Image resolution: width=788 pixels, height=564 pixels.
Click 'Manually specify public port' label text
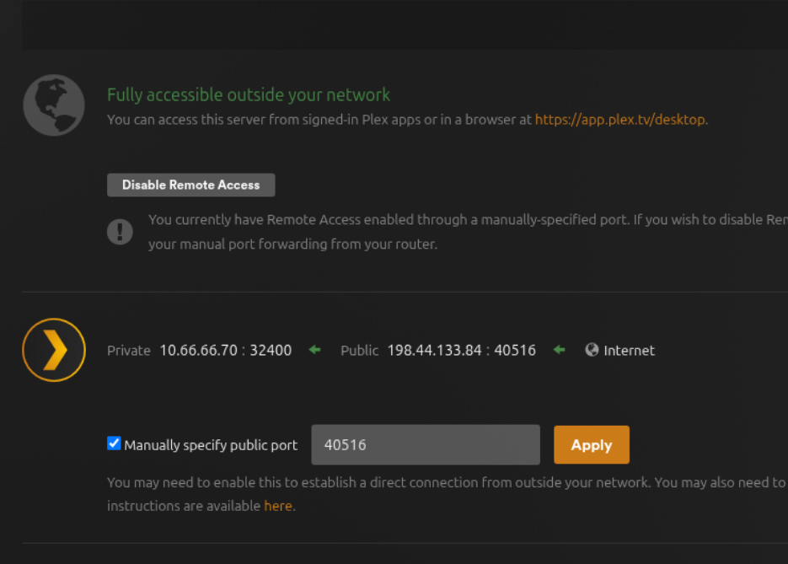pos(211,445)
